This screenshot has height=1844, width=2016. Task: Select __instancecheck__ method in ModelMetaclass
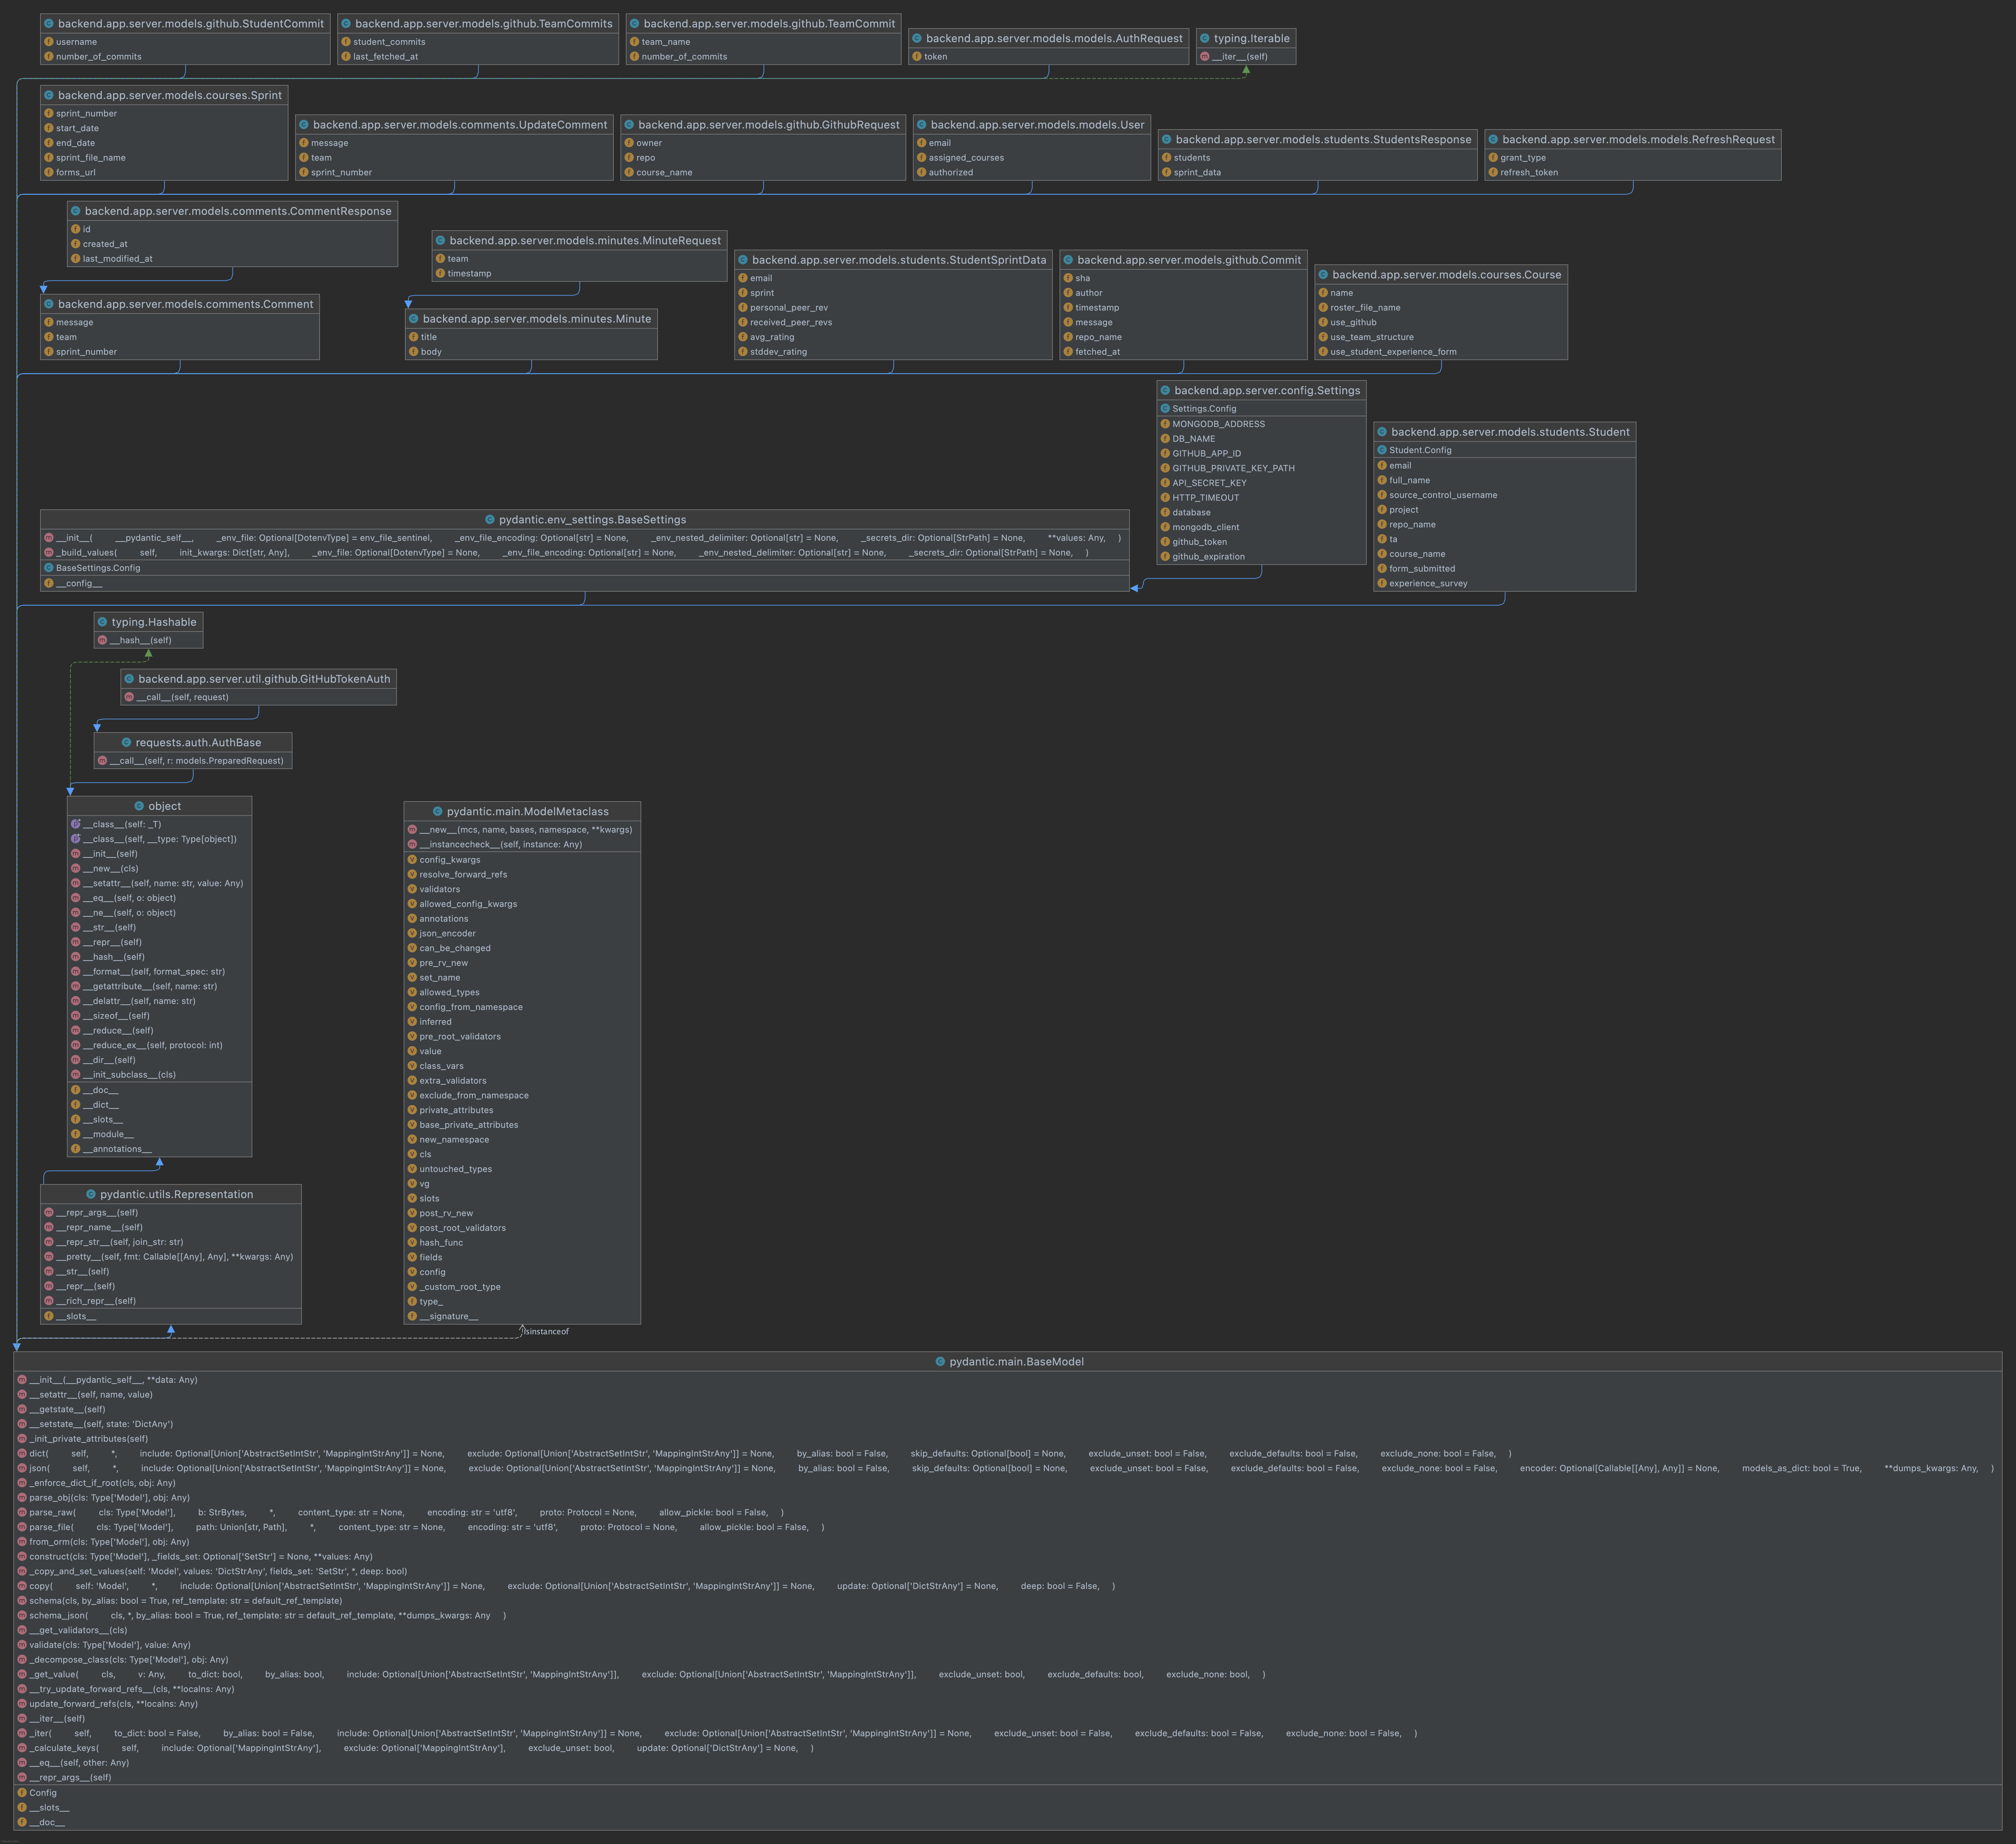click(x=500, y=845)
